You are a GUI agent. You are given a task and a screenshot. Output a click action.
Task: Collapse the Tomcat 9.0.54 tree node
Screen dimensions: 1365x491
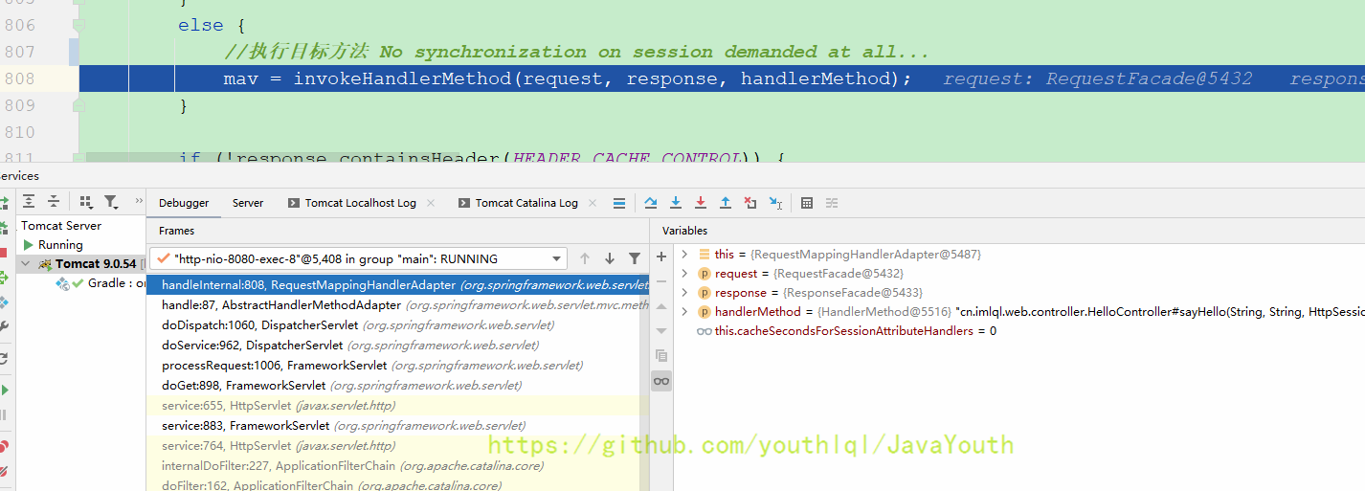coord(26,264)
